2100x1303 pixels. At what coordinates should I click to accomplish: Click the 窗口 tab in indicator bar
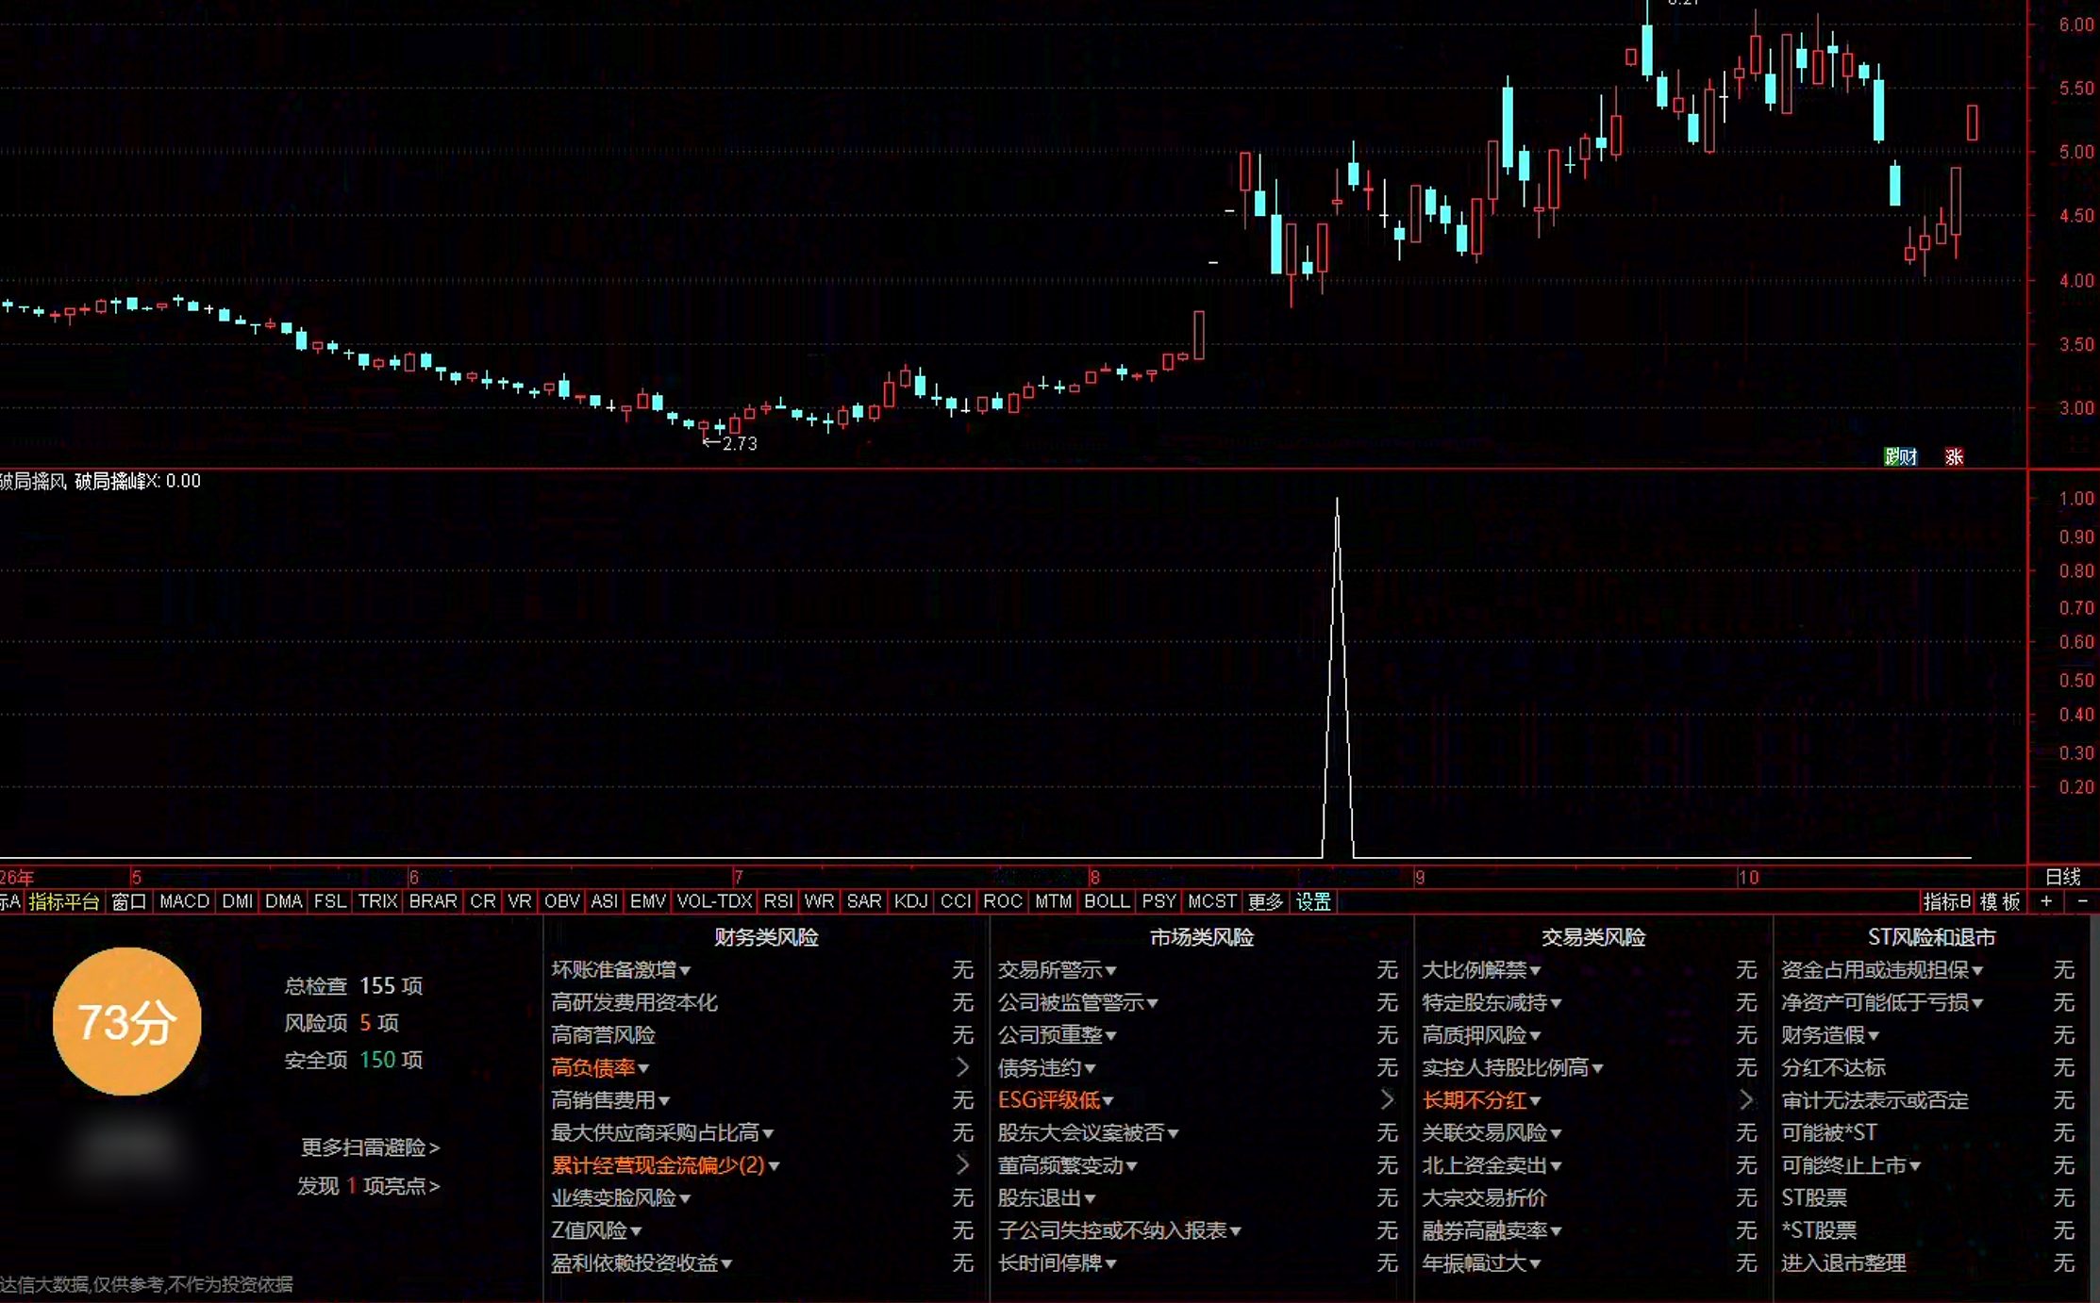coord(129,901)
